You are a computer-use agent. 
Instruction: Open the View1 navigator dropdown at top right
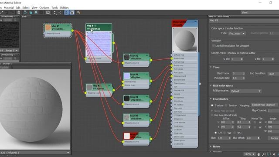pos(260,13)
